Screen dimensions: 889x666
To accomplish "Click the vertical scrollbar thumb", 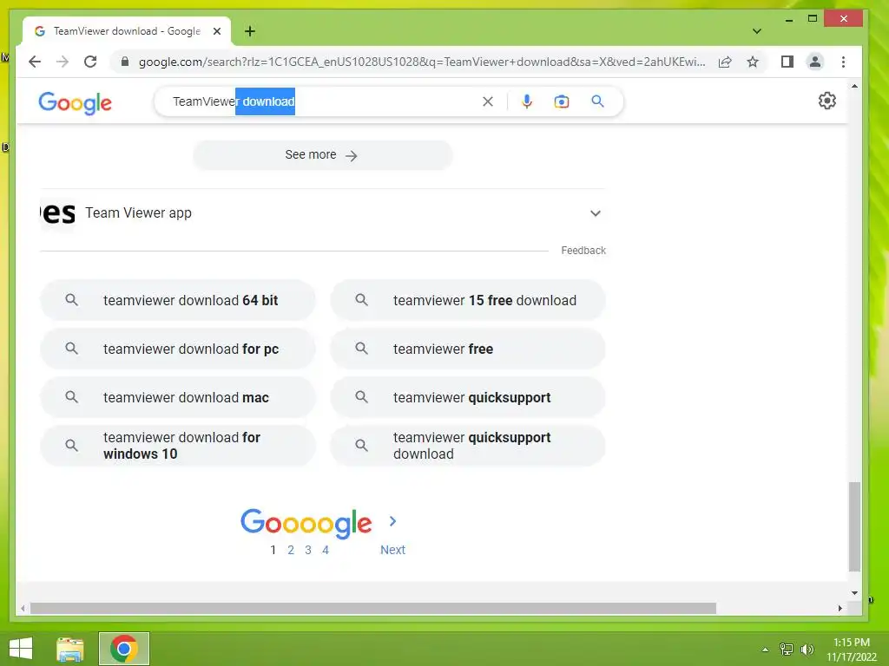I will (x=854, y=526).
